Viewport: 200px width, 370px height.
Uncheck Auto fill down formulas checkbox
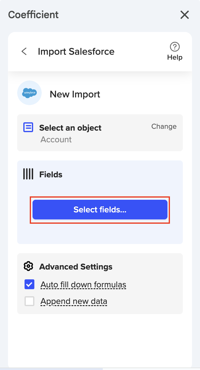(x=29, y=285)
